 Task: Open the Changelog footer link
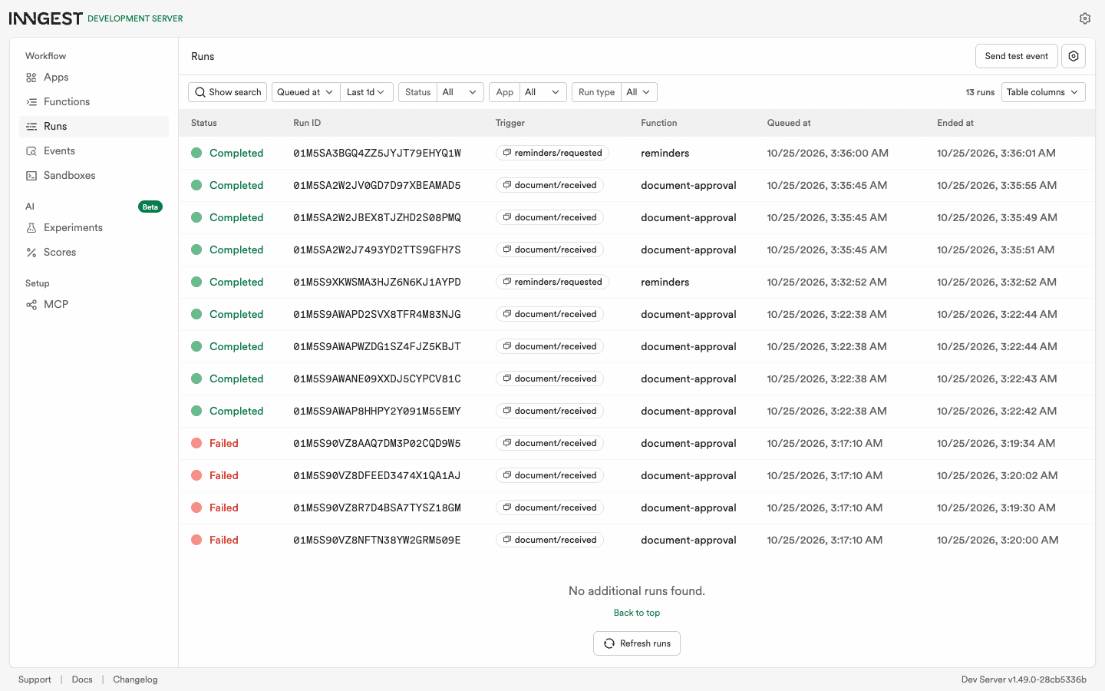135,679
